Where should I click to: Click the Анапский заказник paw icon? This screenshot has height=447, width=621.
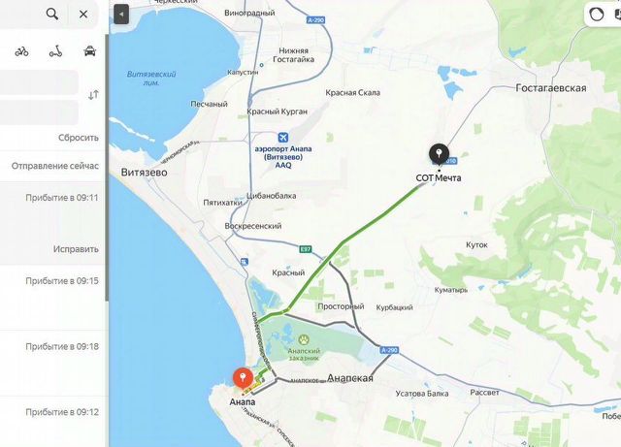(x=304, y=339)
